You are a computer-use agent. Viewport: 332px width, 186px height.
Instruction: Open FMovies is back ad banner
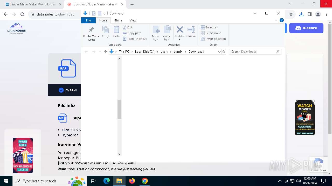pyautogui.click(x=23, y=156)
